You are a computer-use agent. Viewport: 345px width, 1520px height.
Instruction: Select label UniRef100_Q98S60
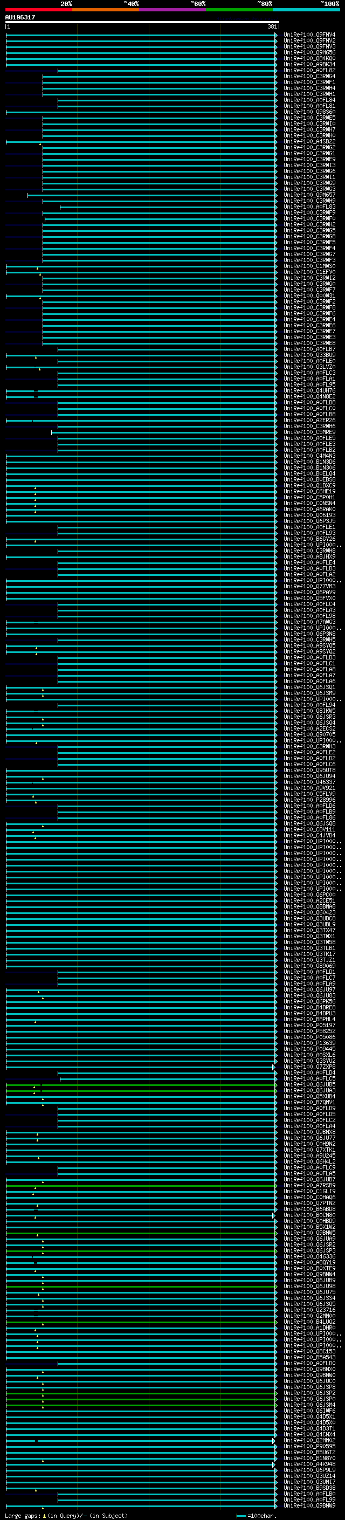[x=309, y=112]
